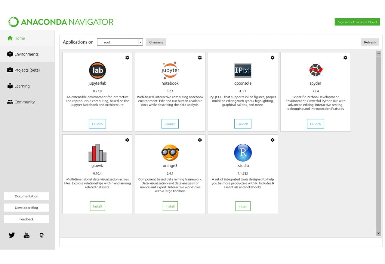Click the Anaconda Navigator logo

[x=61, y=22]
